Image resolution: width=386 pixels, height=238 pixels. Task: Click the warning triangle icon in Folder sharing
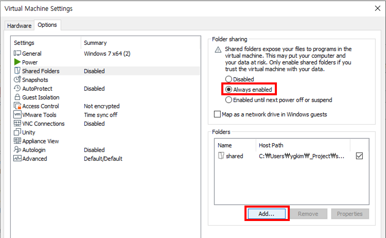click(218, 50)
